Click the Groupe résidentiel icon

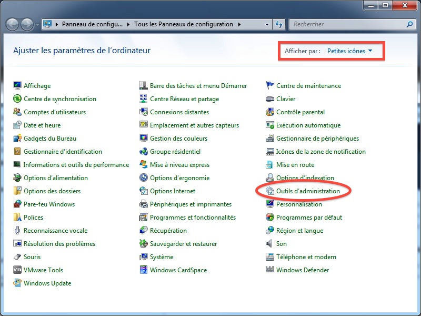pos(143,151)
